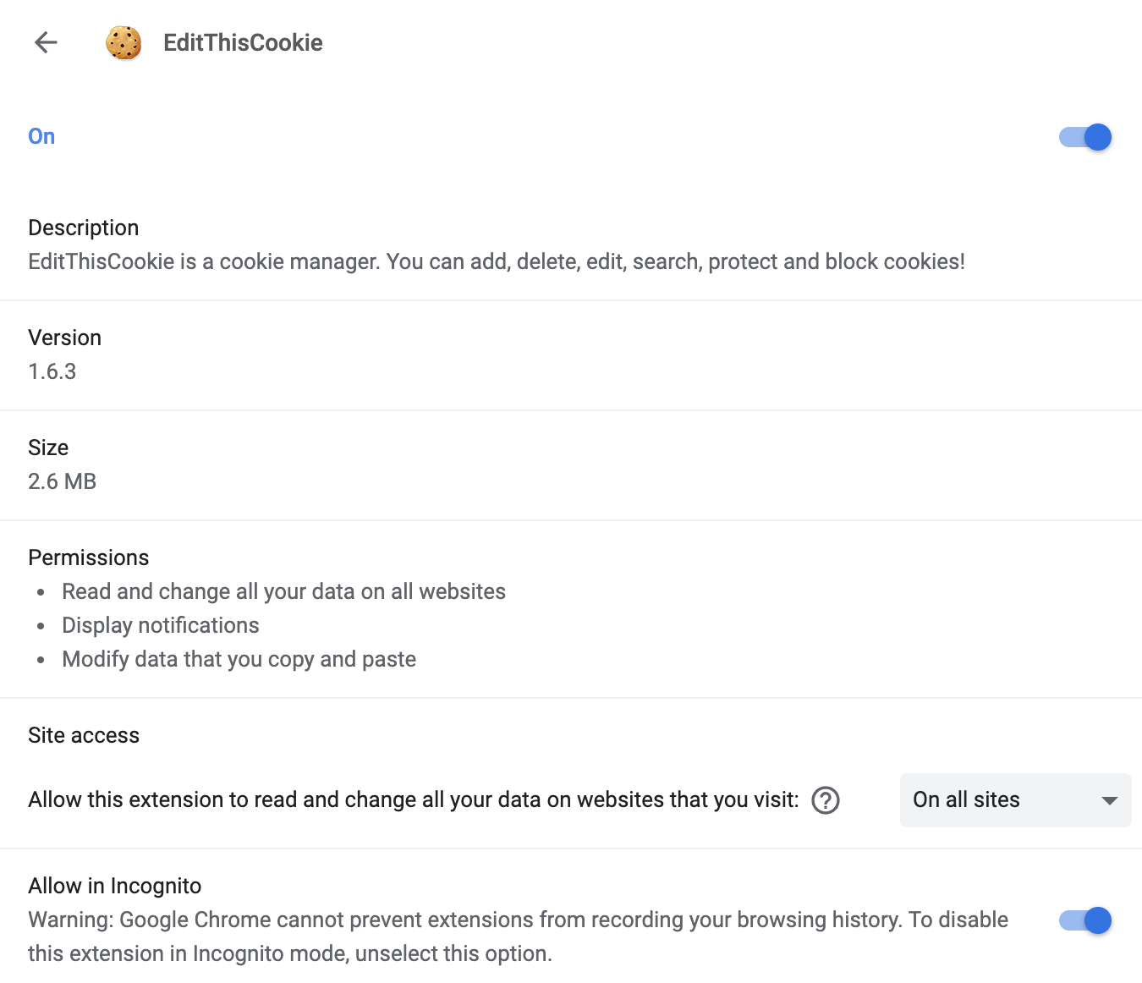Click the Allow this extension to read text

point(413,799)
